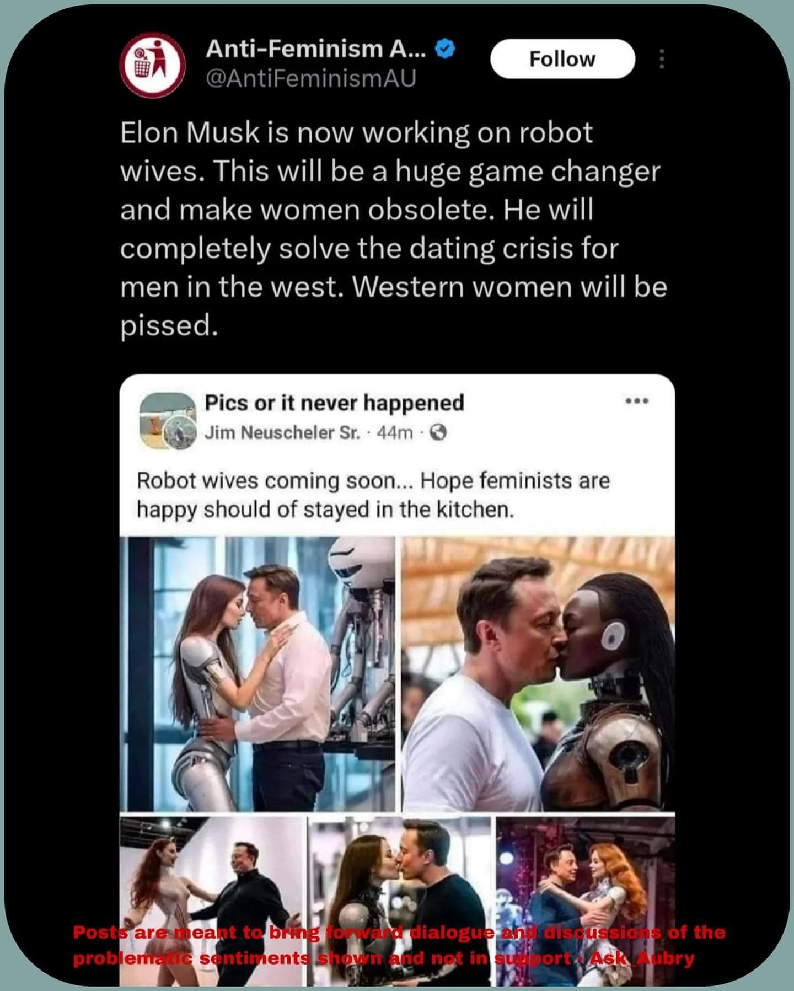794x991 pixels.
Task: Open the top-right kissing robot photo
Action: [538, 673]
